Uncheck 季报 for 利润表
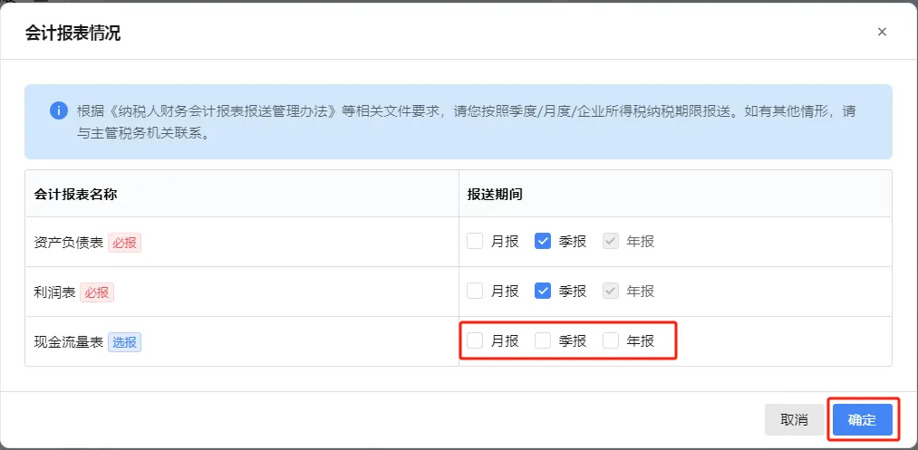Screen dimensions: 918x450 point(543,291)
